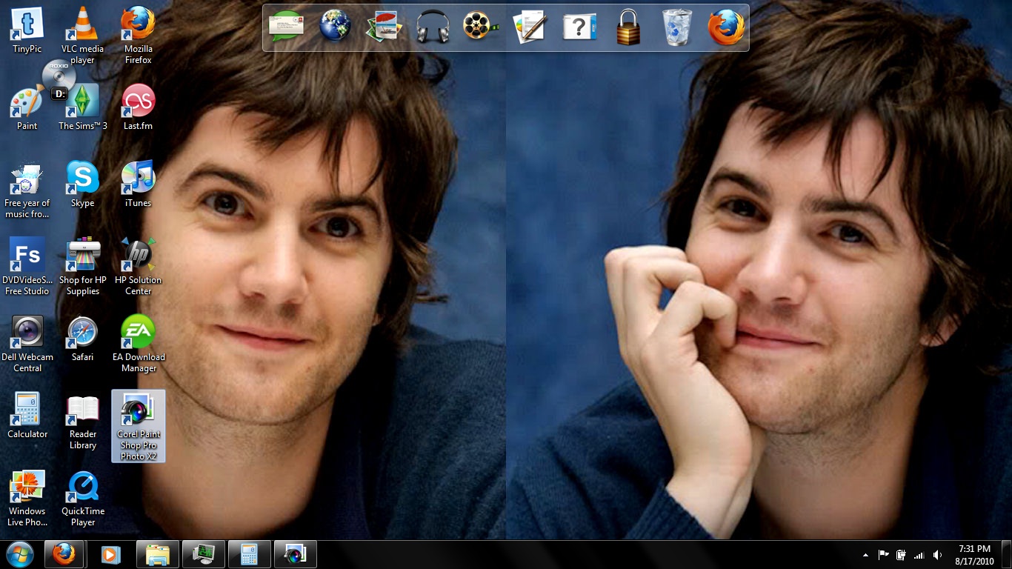Open the Recycle Bin from the dock
1012x569 pixels.
(x=676, y=28)
